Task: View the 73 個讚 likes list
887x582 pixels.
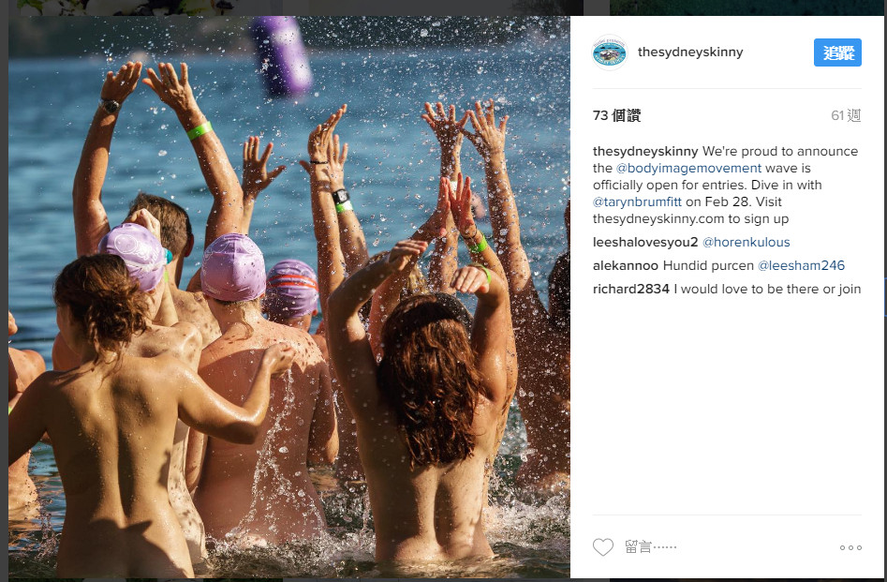Action: (x=616, y=115)
